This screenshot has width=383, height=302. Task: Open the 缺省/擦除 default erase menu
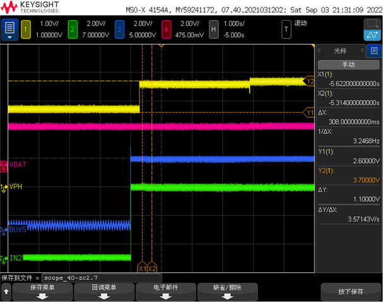[227, 292]
